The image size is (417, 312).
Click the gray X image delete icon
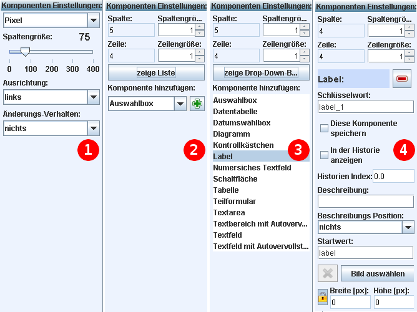[328, 274]
